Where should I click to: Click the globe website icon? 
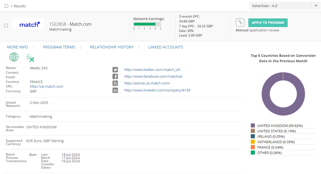(14, 57)
